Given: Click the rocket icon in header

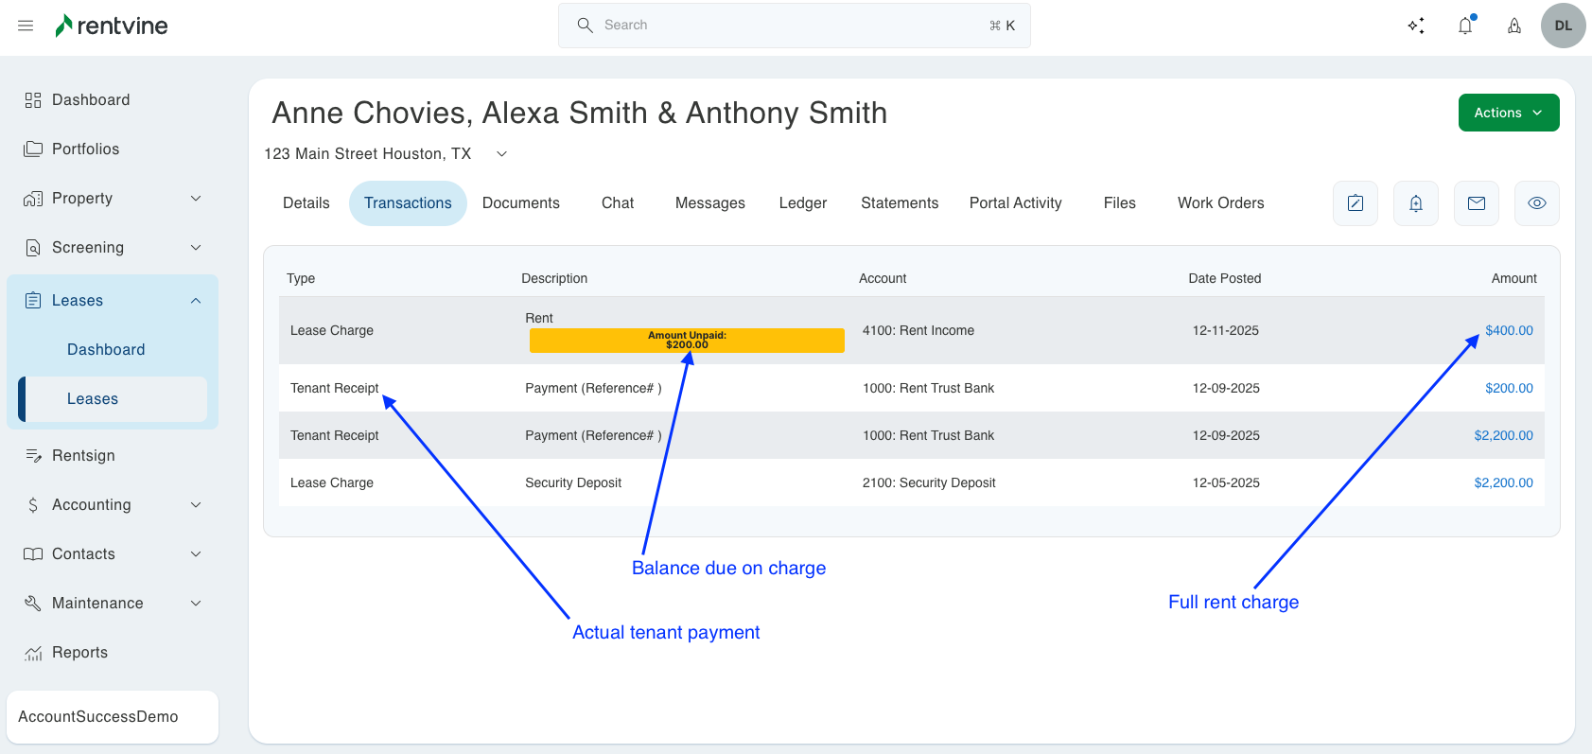Looking at the screenshot, I should (1514, 26).
